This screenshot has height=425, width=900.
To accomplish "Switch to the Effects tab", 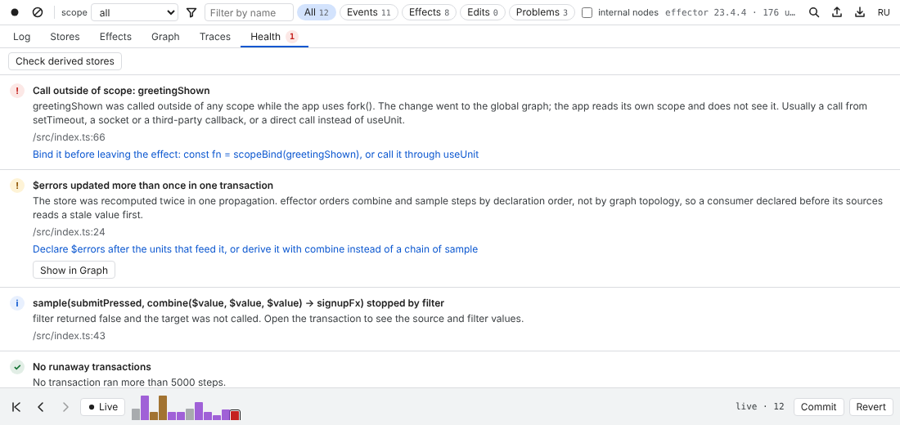I will pos(115,37).
